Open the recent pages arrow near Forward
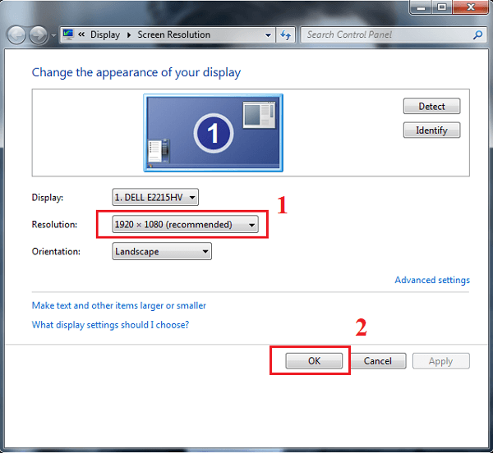Viewport: 493px width, 453px height. click(x=53, y=36)
